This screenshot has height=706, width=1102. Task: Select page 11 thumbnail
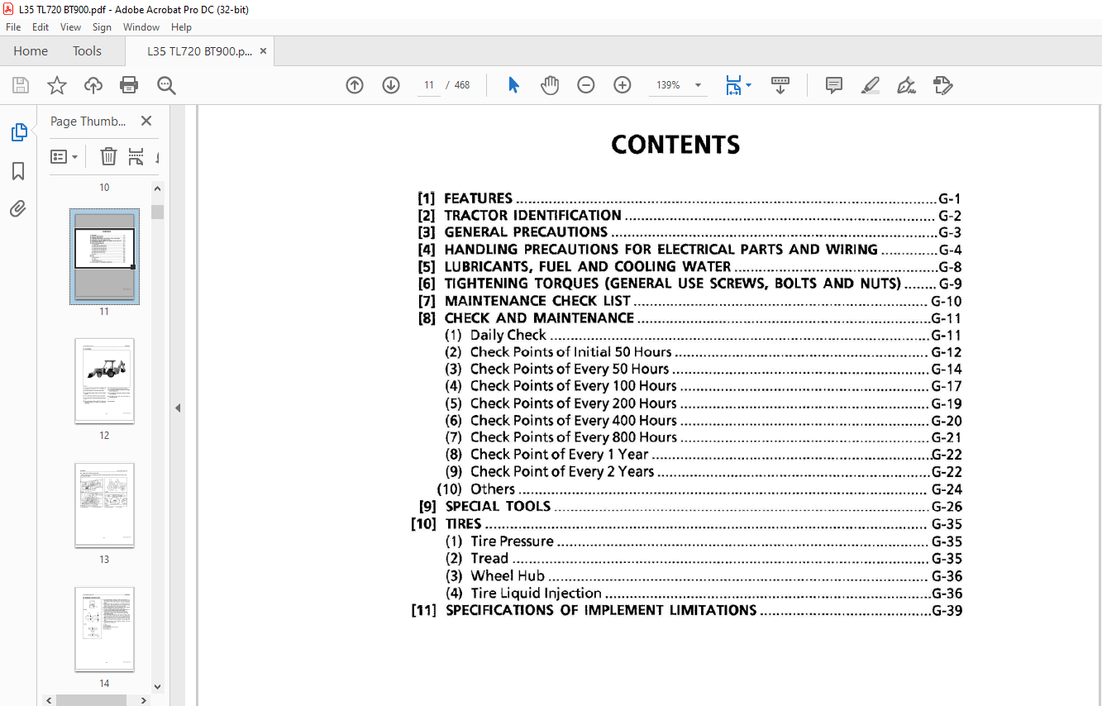coord(104,256)
